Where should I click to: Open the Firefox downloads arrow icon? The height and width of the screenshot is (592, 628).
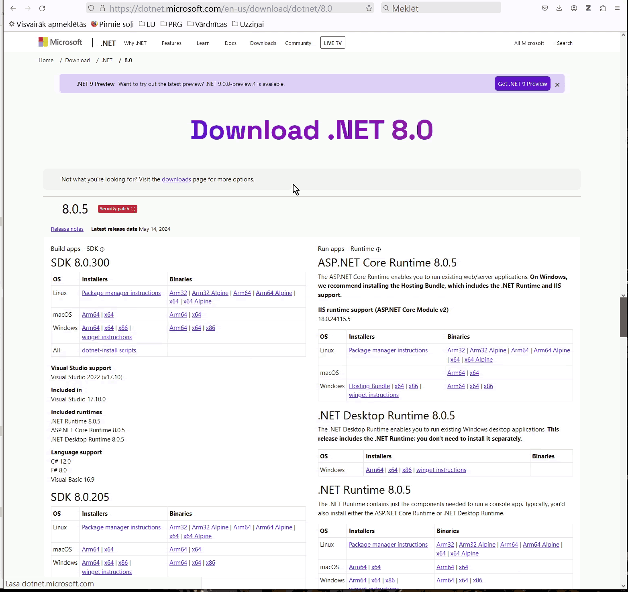[559, 8]
